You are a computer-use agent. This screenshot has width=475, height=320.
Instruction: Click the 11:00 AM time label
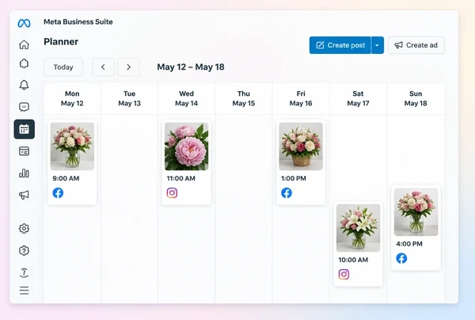tap(180, 178)
